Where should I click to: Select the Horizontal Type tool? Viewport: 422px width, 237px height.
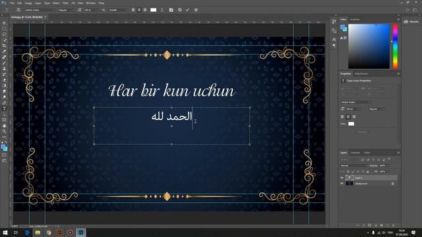coord(4,109)
